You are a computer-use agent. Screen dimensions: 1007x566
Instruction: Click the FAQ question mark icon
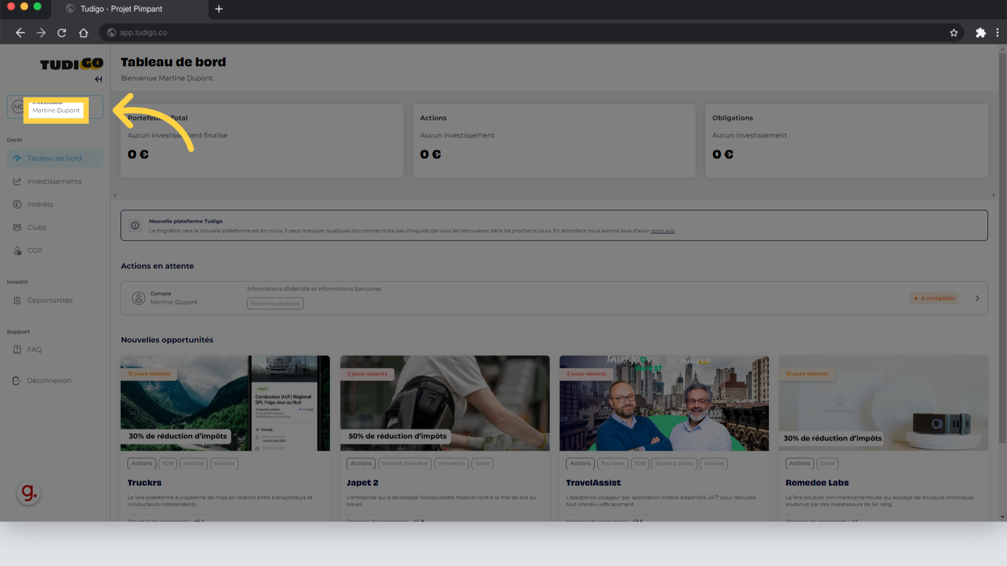[17, 350]
